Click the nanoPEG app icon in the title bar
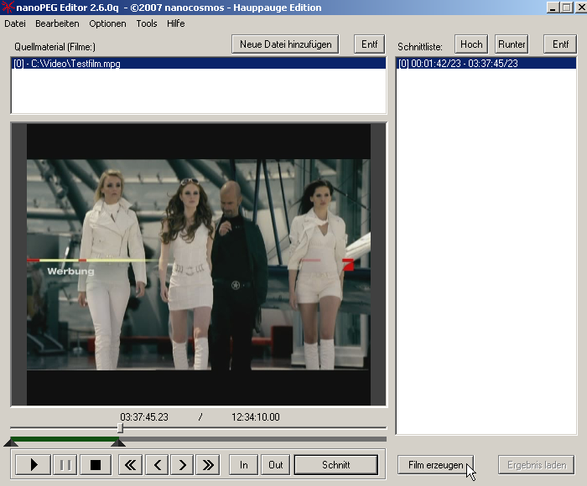Viewport: 587px width, 486px height. [x=8, y=8]
